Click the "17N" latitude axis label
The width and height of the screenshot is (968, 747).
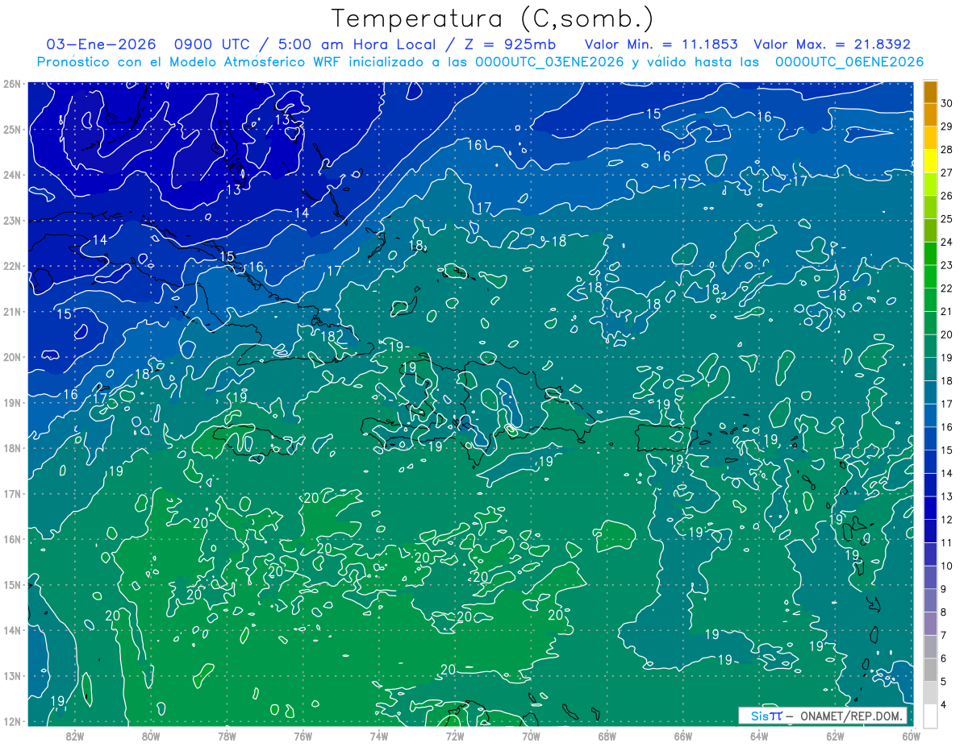pos(11,493)
